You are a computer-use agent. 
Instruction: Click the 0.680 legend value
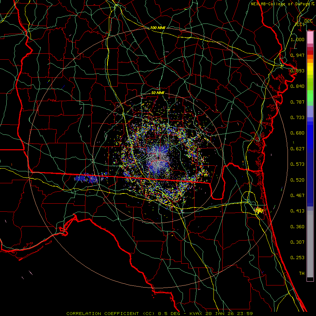point(297,133)
